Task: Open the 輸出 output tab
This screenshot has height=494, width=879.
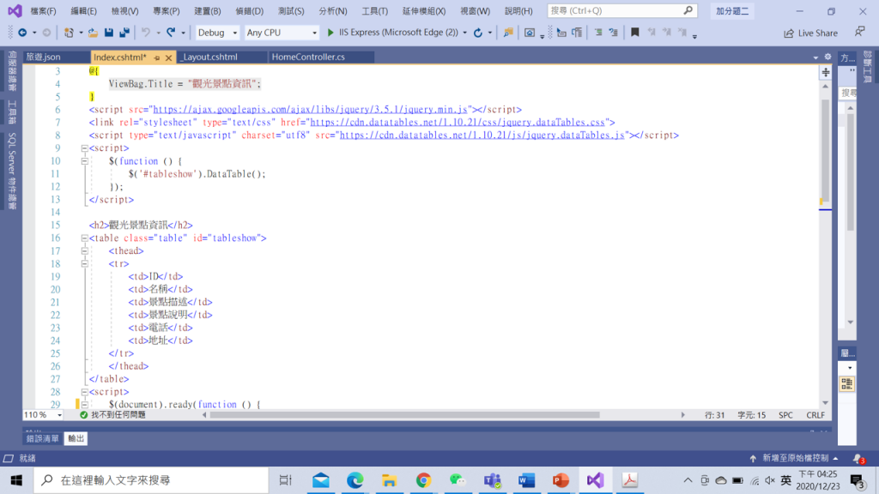Action: 76,438
